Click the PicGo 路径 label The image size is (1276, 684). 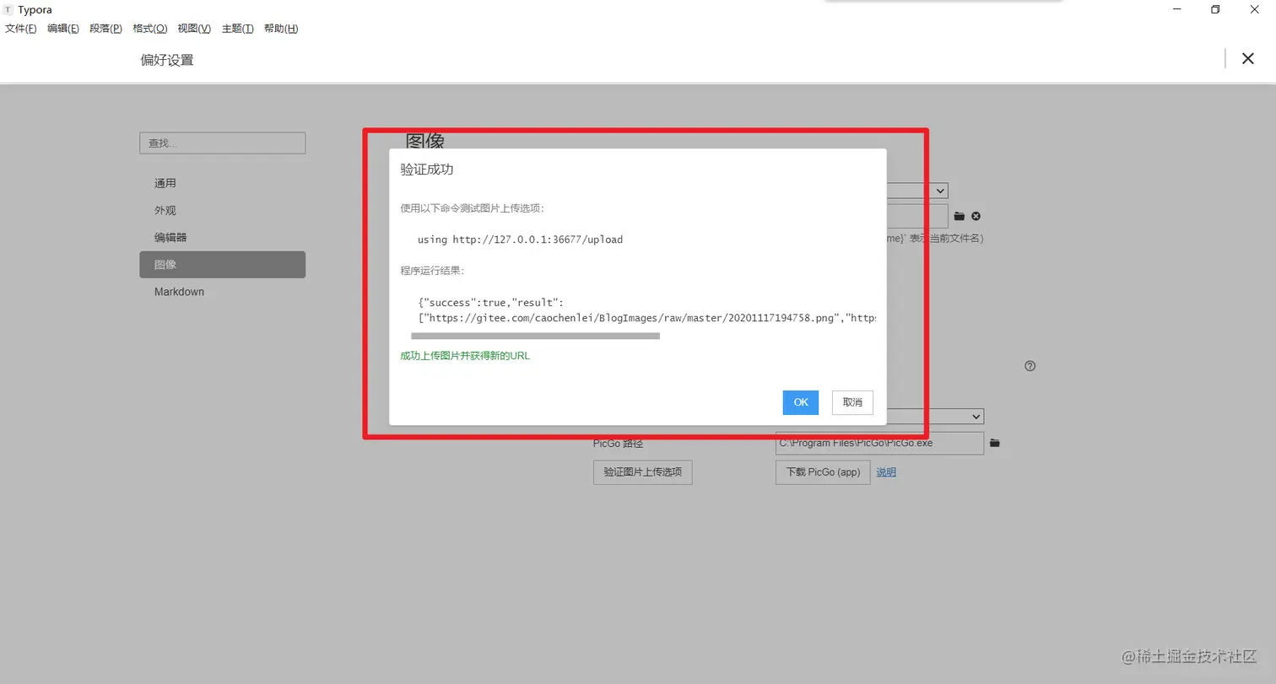[618, 443]
